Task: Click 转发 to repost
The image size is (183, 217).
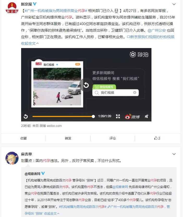Action: (68, 138)
